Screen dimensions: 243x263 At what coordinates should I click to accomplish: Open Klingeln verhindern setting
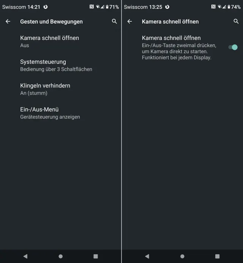pyautogui.click(x=45, y=89)
